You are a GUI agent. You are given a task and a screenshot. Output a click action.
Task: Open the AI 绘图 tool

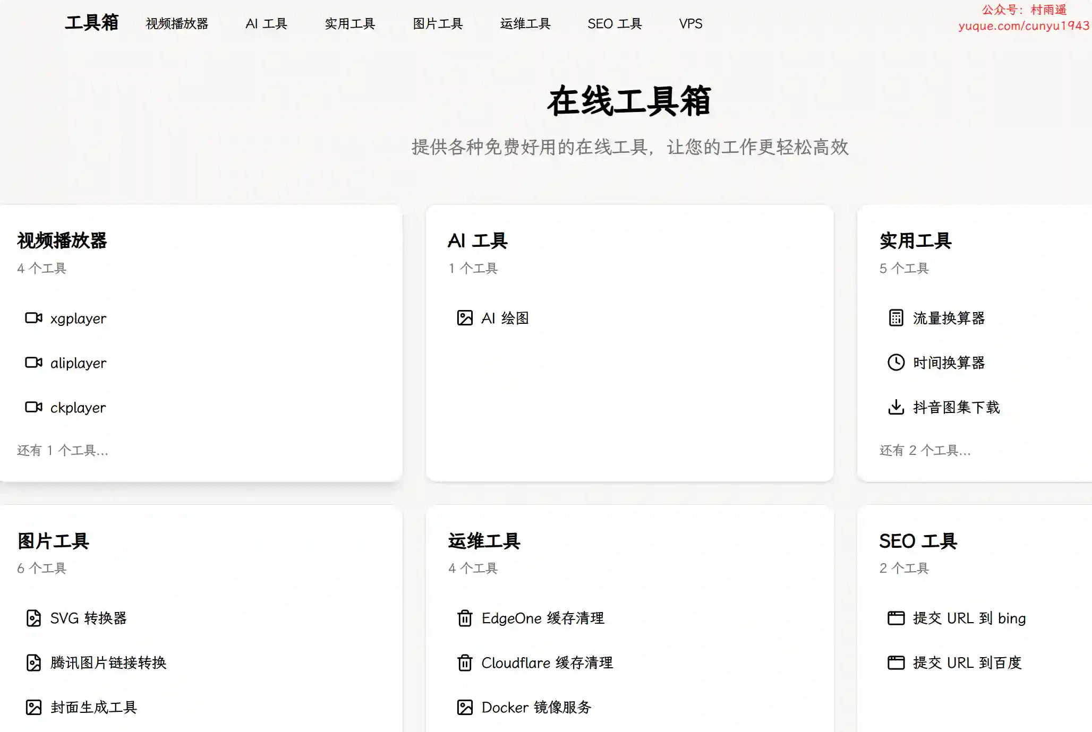click(505, 318)
